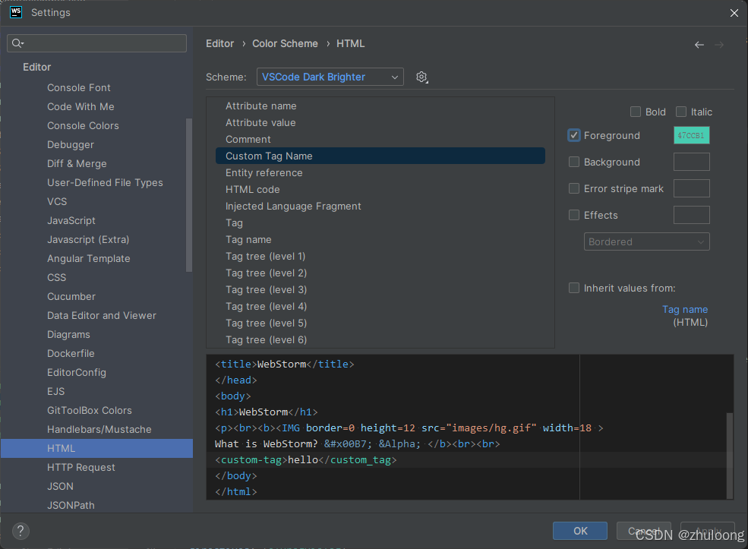This screenshot has height=549, width=748.
Task: Click the OK button
Action: coord(580,531)
